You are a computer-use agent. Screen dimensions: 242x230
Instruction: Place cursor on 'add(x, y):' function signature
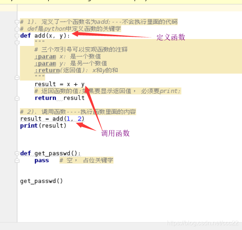[x=52, y=36]
